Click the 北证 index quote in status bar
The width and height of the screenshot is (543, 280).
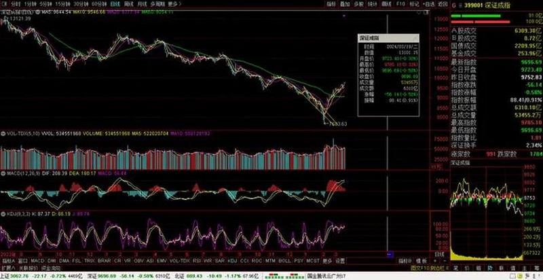pos(216,276)
